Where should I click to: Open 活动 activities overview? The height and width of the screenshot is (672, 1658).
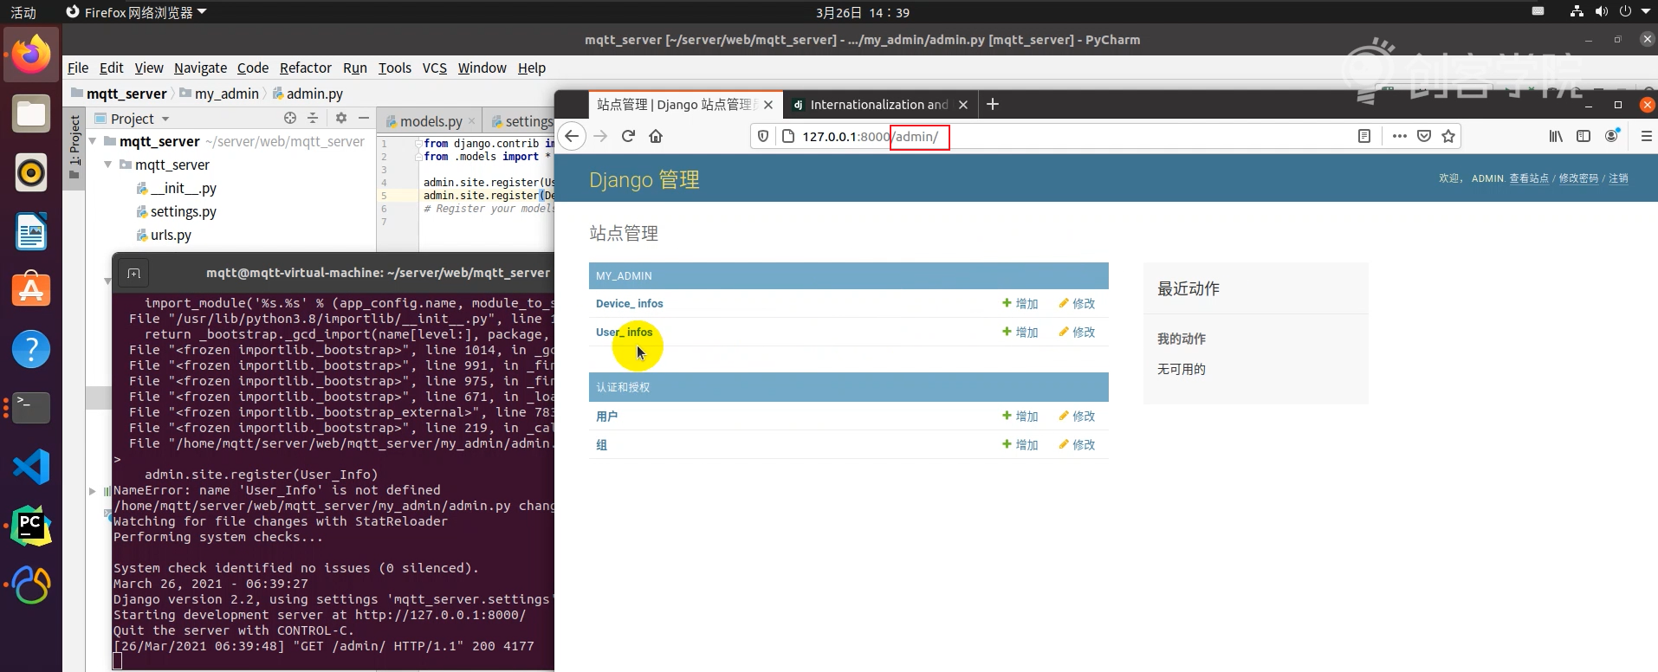pos(23,12)
